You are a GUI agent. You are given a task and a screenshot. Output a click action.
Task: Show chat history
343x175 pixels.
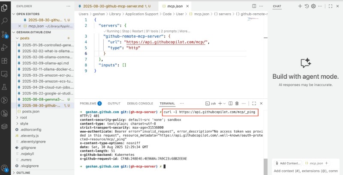pyautogui.click(x=307, y=6)
